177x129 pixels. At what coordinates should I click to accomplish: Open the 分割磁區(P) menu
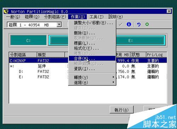coord(55,17)
